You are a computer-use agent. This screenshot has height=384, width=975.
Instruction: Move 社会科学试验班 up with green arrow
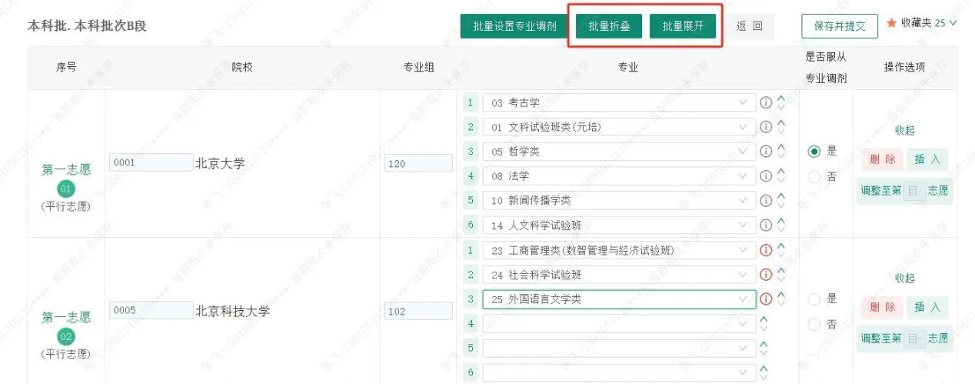(x=782, y=270)
